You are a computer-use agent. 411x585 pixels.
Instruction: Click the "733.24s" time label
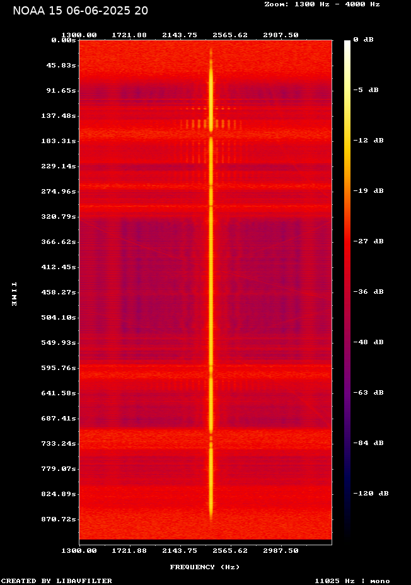pos(59,444)
